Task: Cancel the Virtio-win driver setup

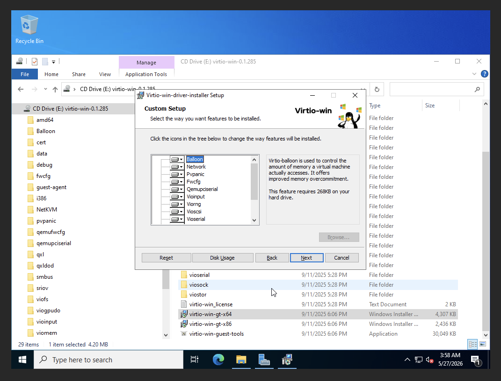Action: (x=341, y=258)
